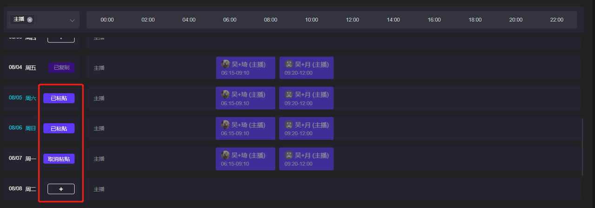This screenshot has width=595, height=208.
Task: Open 吴+月 shift on 08/04
Action: pos(306,68)
